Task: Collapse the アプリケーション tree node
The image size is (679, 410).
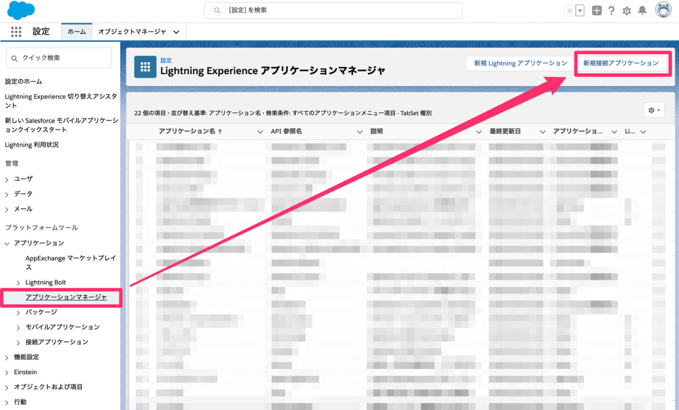Action: click(x=7, y=243)
